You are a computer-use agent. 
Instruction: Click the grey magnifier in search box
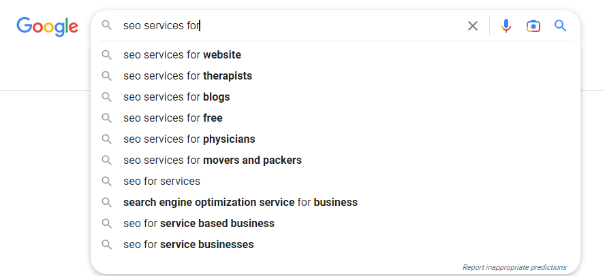coord(107,26)
